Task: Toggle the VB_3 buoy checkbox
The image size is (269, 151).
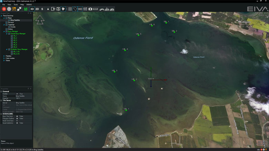Action: tap(12, 40)
